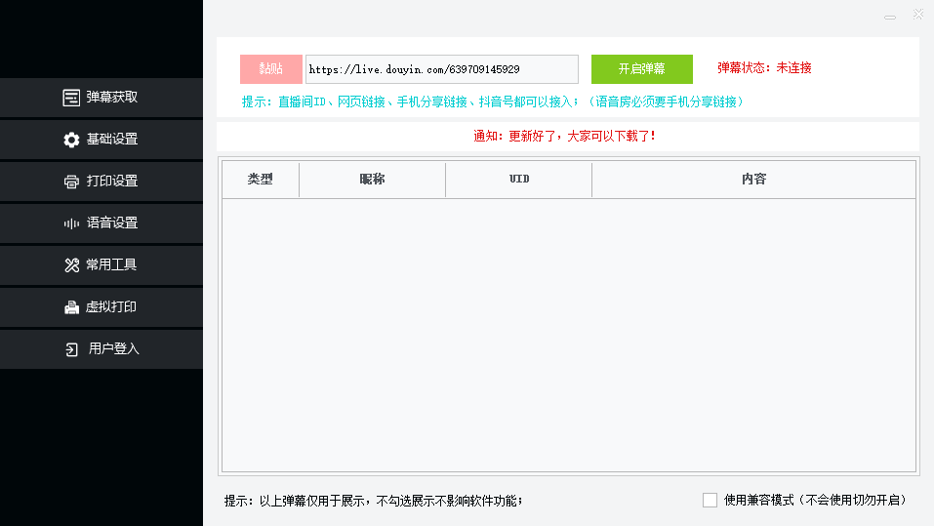
Task: Click the virtual printer icon for 虚拟打印
Action: click(x=71, y=307)
